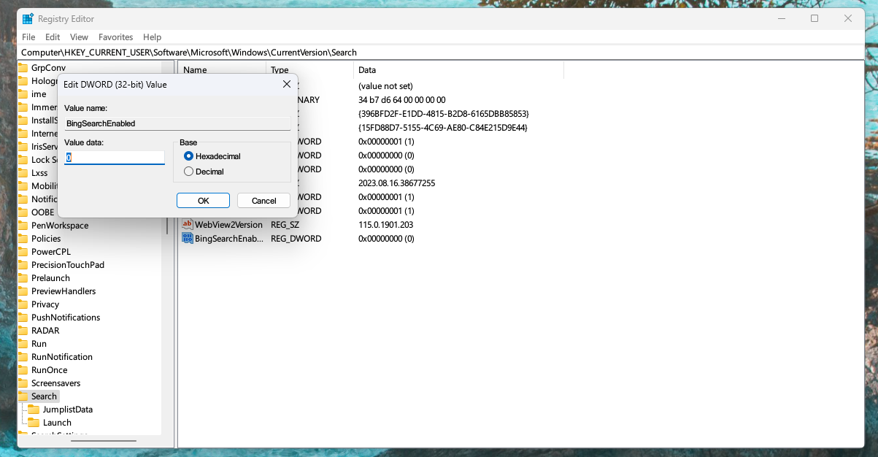Expand the Launch key
This screenshot has height=457, width=878.
tap(27, 422)
